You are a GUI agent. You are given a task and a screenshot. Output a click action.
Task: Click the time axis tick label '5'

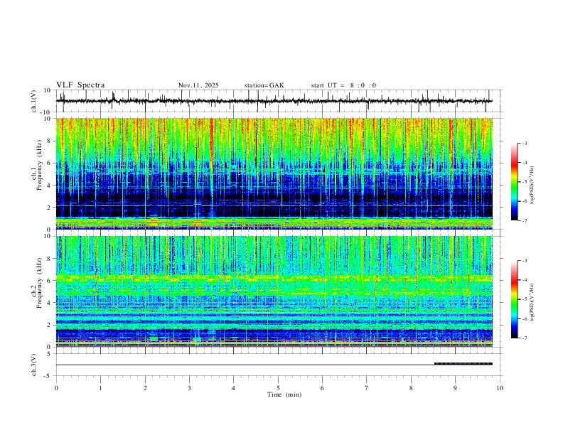click(x=278, y=388)
